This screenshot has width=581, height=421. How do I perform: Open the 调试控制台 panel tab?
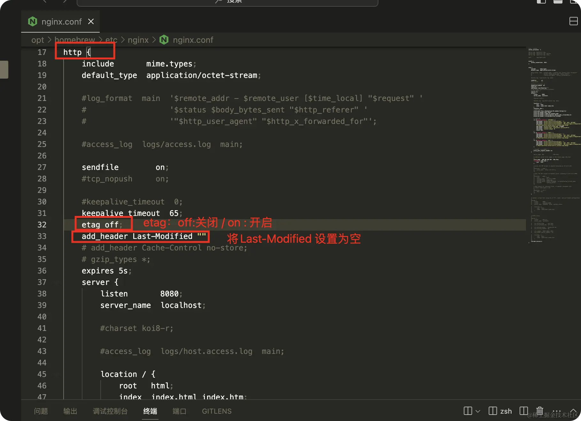[110, 411]
